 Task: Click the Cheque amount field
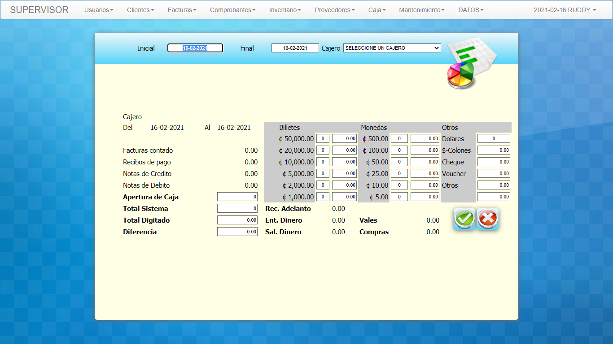(x=494, y=162)
